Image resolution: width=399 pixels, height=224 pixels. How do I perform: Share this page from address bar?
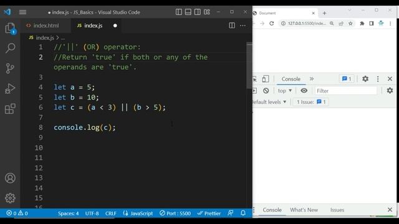click(341, 24)
